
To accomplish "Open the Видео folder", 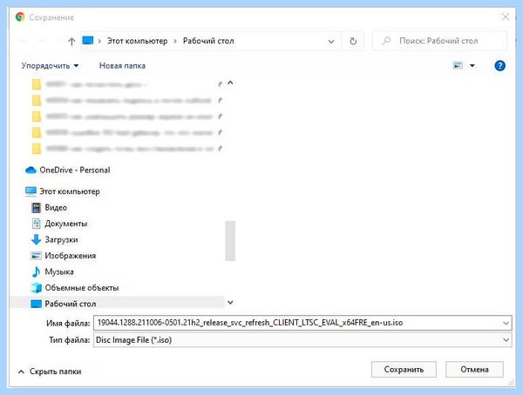I will [56, 207].
